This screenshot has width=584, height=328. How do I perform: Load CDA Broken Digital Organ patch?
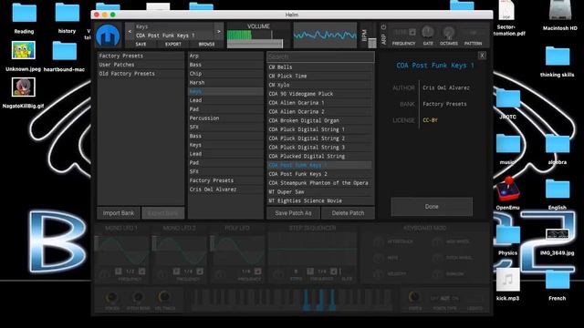click(x=320, y=120)
